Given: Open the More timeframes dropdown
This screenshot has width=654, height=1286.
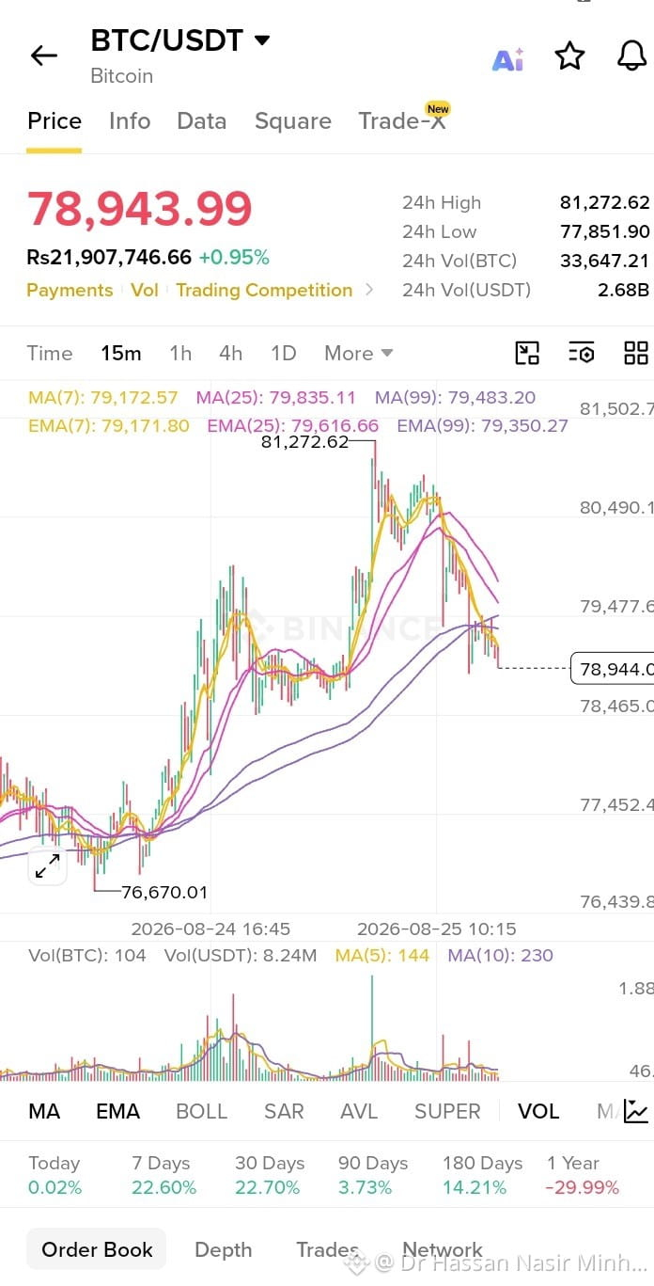Looking at the screenshot, I should click(358, 353).
